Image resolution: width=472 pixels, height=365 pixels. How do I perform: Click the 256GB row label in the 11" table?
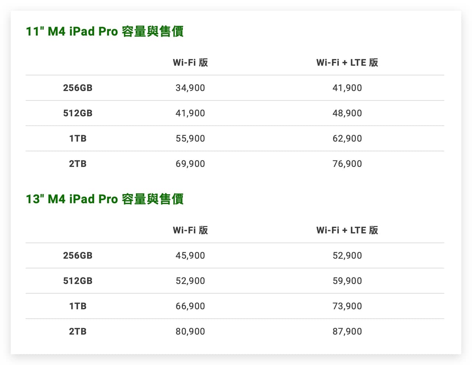[x=78, y=88]
